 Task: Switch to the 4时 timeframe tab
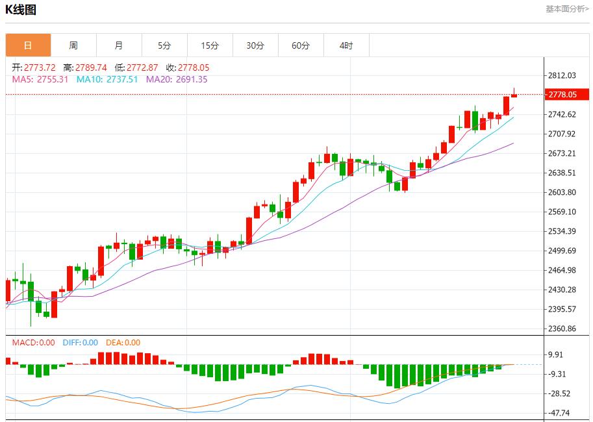346,45
